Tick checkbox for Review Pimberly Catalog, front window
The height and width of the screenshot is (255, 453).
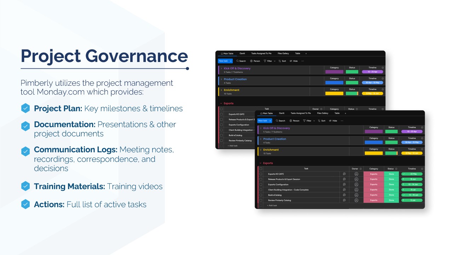pyautogui.click(x=261, y=200)
